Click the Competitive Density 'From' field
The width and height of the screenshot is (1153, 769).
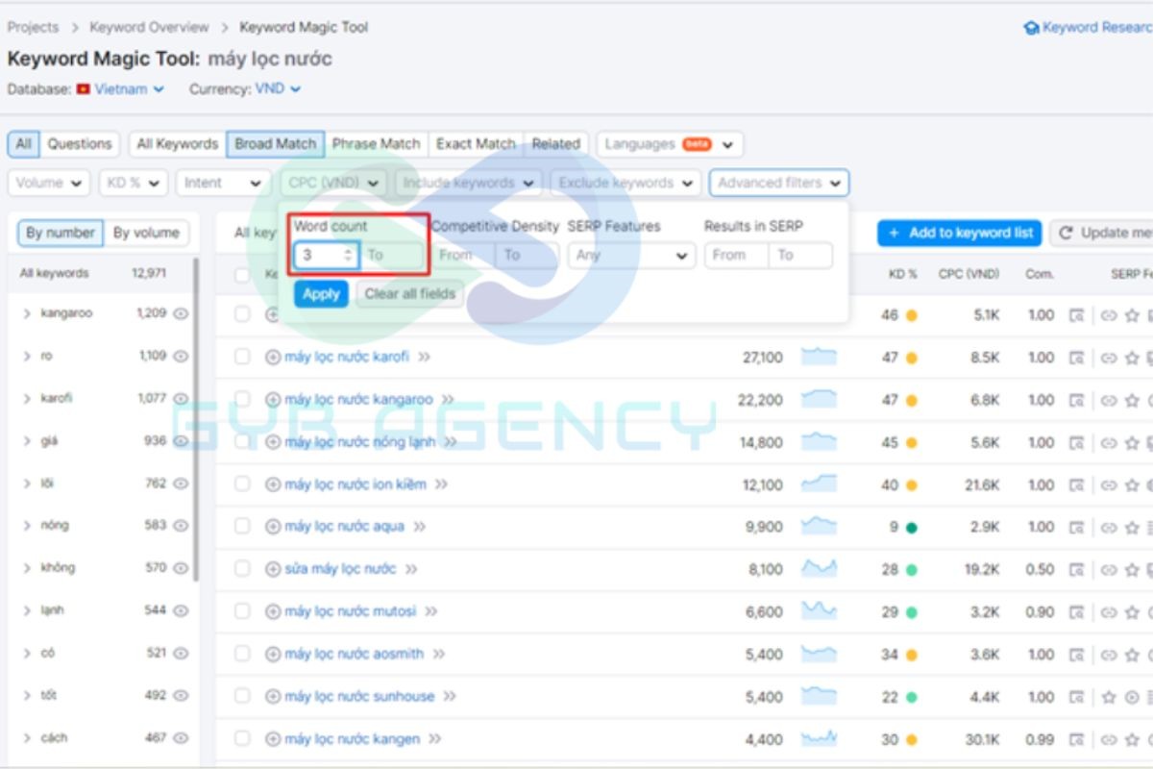pos(464,256)
